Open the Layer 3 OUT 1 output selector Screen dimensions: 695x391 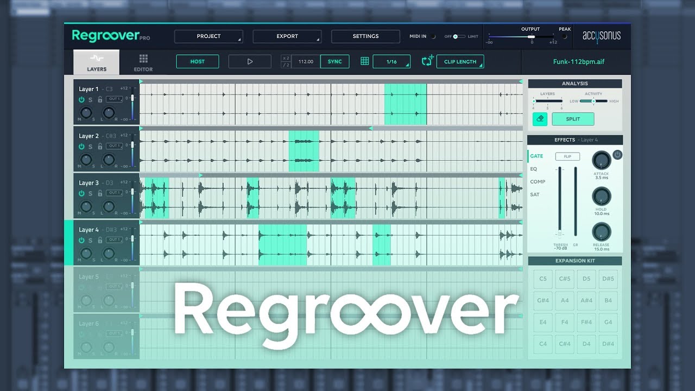click(114, 193)
